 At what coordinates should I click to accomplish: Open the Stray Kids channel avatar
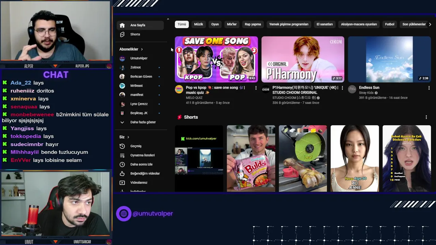coord(352,89)
